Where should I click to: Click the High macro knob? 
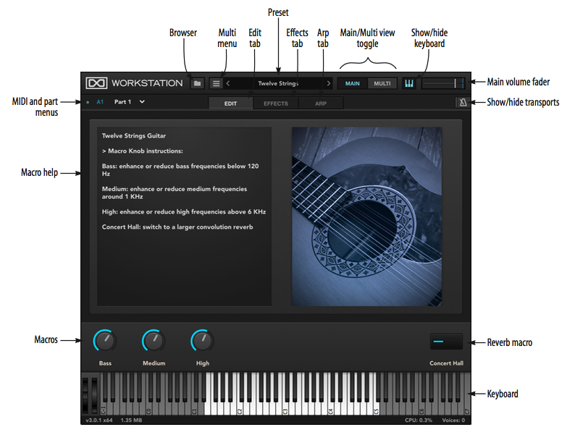pos(203,341)
